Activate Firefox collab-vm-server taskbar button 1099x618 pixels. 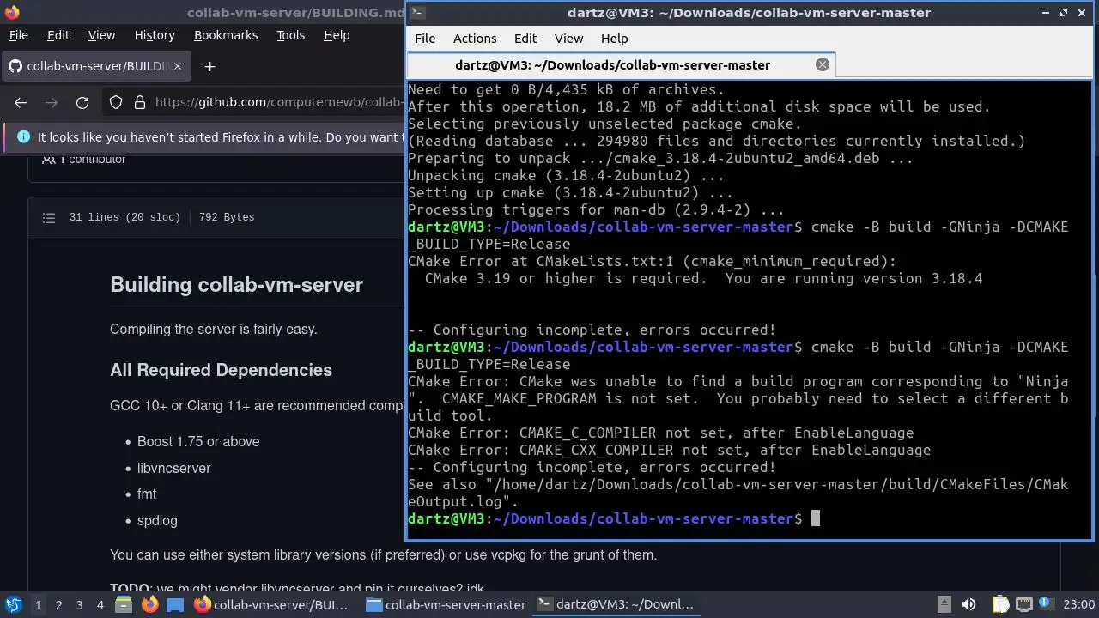pos(273,604)
